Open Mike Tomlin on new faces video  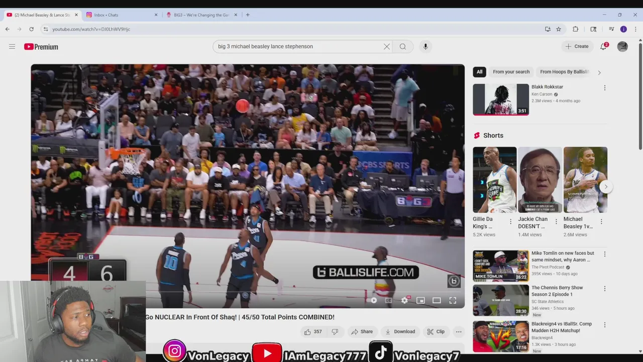pos(501,266)
